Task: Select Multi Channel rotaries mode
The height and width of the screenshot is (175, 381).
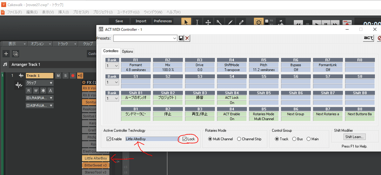Action: coord(210,139)
